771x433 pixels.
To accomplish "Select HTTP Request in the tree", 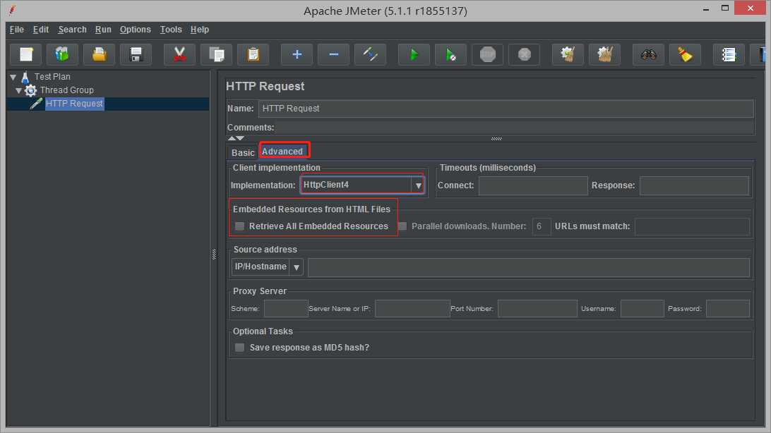I will pyautogui.click(x=74, y=104).
